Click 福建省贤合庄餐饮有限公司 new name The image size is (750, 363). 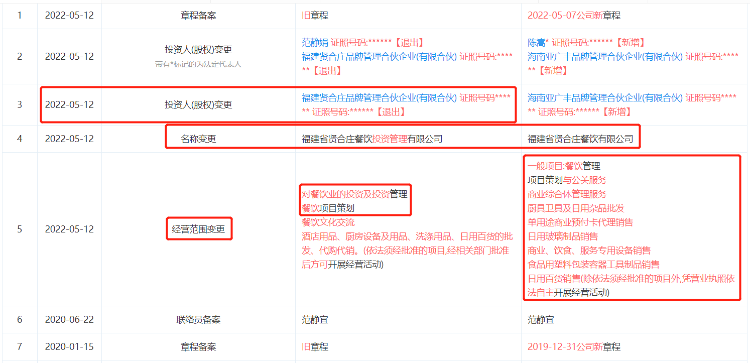click(580, 139)
